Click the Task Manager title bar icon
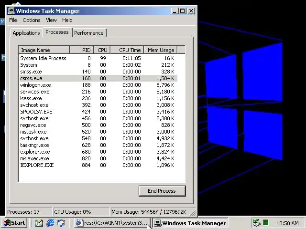The image size is (306, 229). tap(11, 11)
